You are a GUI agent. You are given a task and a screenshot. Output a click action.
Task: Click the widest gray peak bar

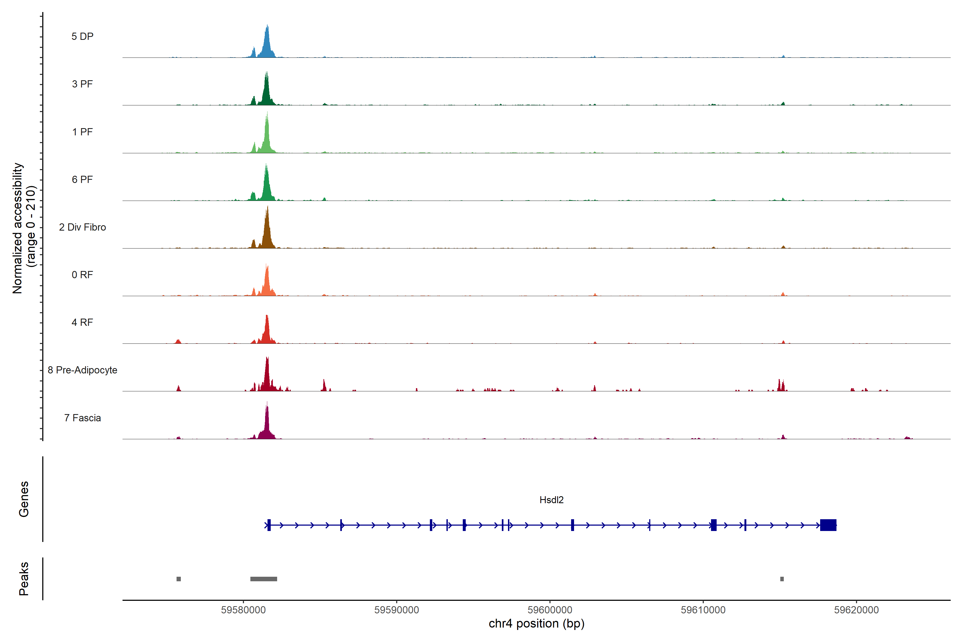tap(264, 579)
